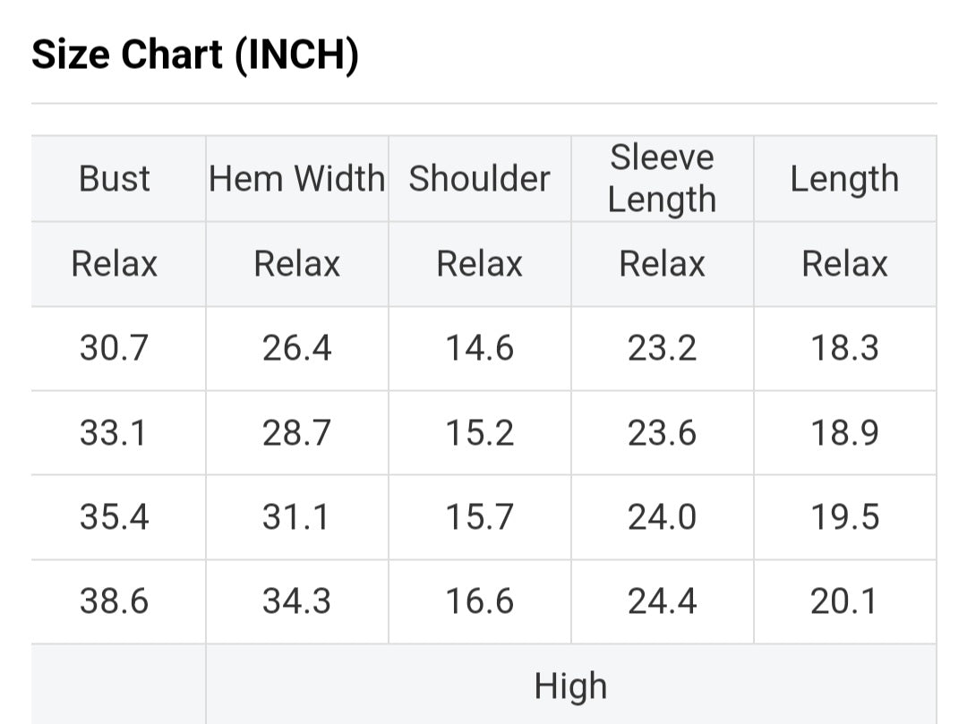Viewport: 967px width, 724px height.
Task: Click the bust value 30.7
Action: (115, 348)
